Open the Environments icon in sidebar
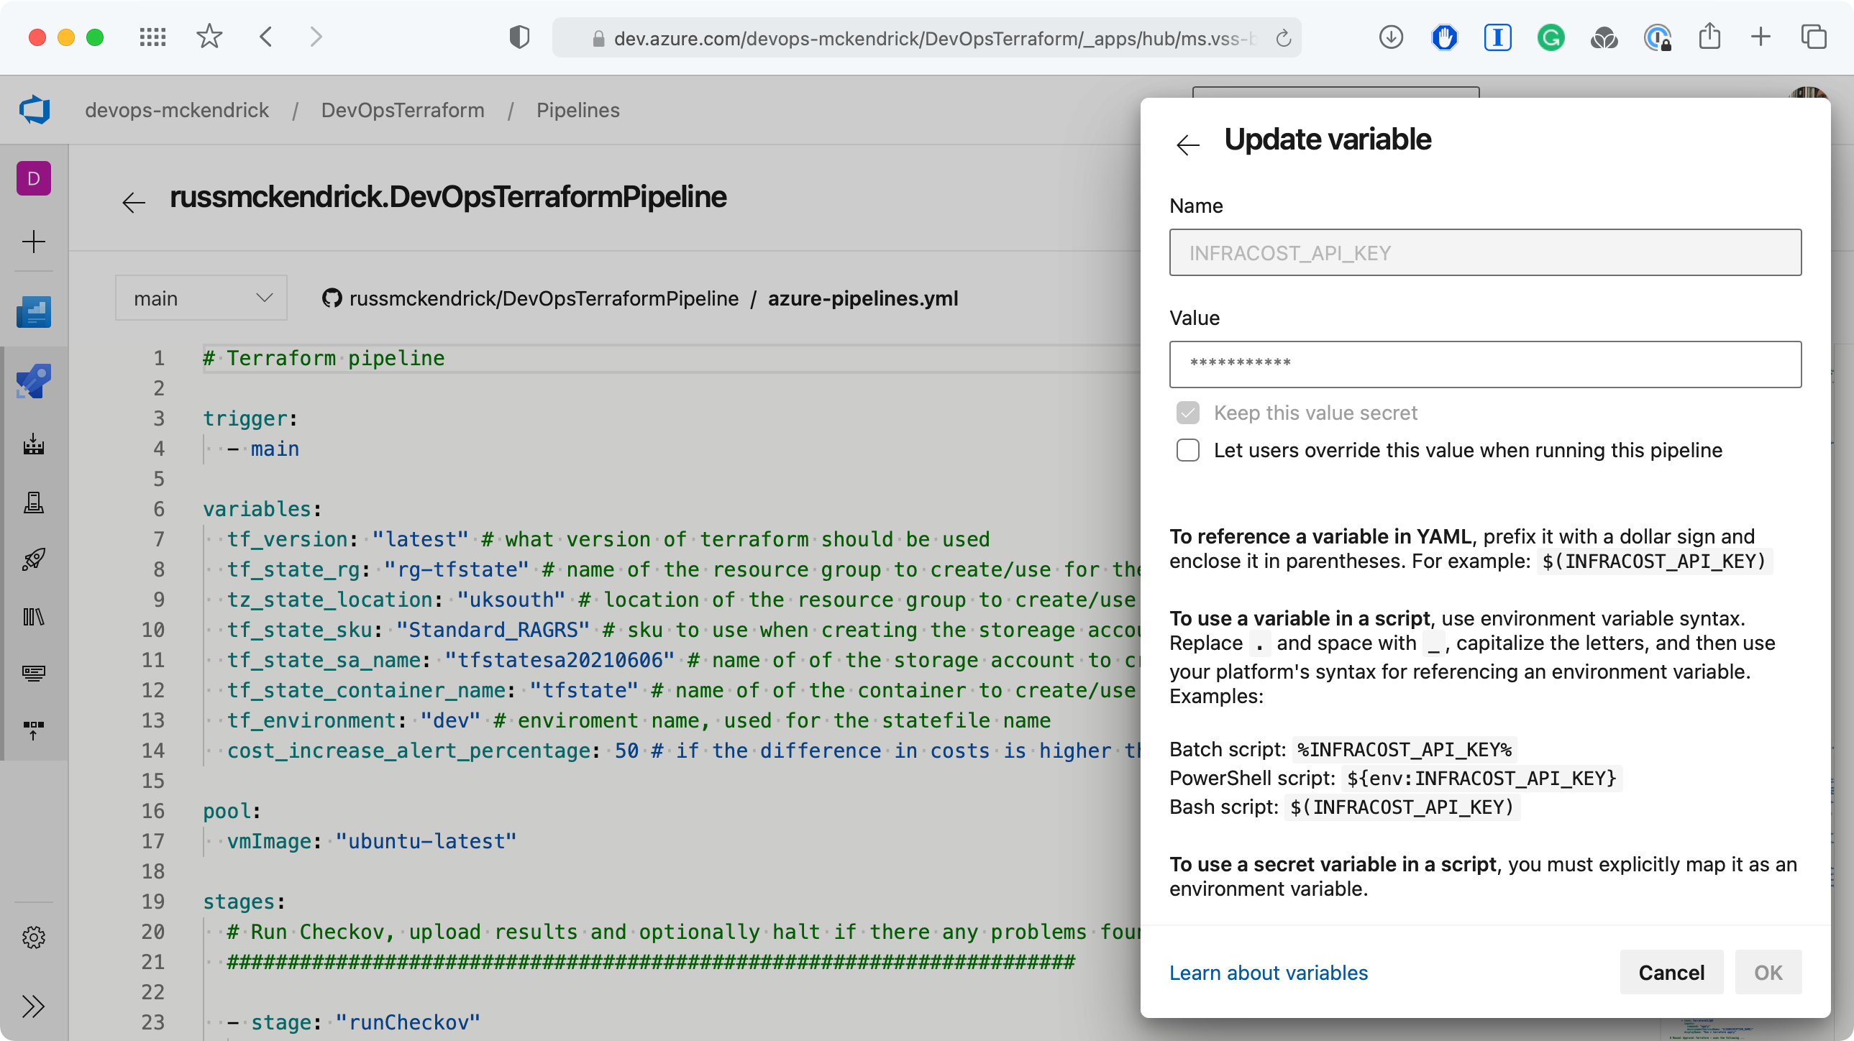The image size is (1854, 1041). 34,502
